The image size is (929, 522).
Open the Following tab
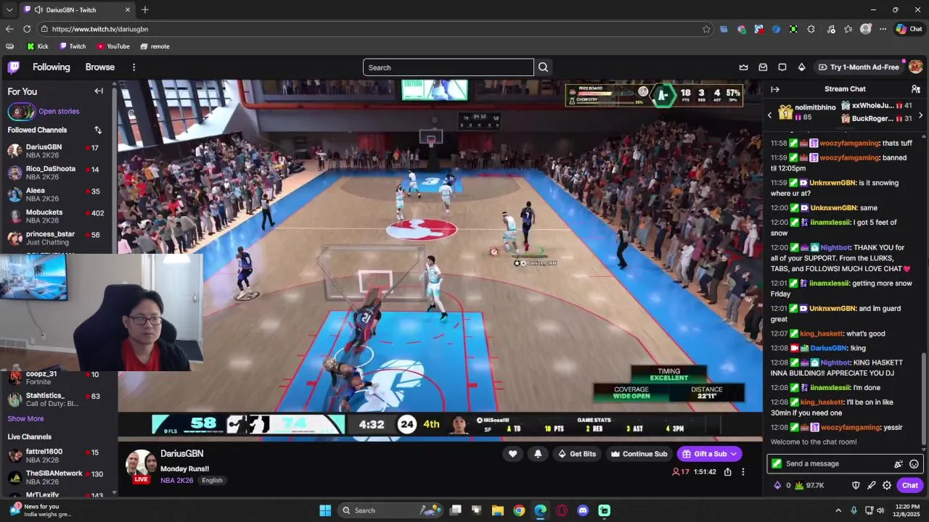[x=52, y=67]
